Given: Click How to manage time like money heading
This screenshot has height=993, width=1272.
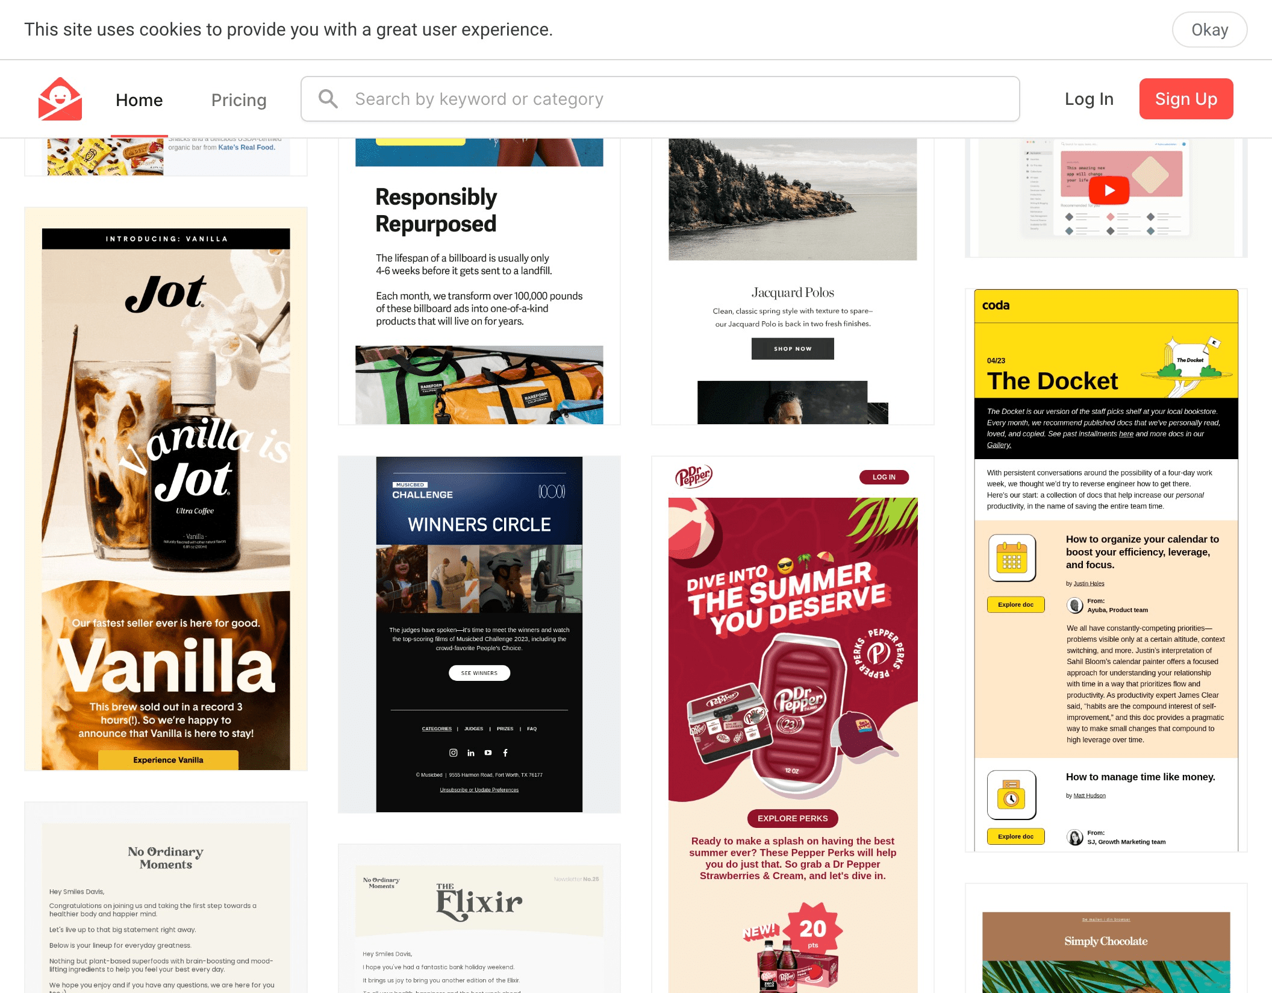Looking at the screenshot, I should [x=1141, y=777].
